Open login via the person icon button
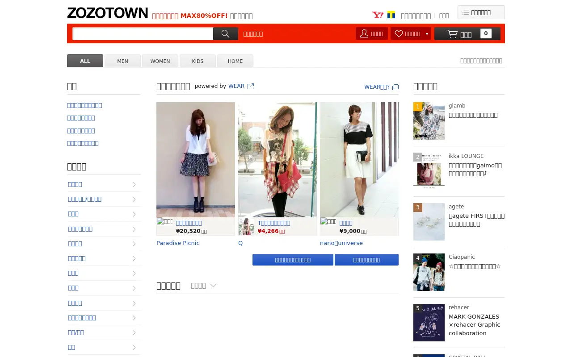This screenshot has height=357, width=572. [371, 33]
